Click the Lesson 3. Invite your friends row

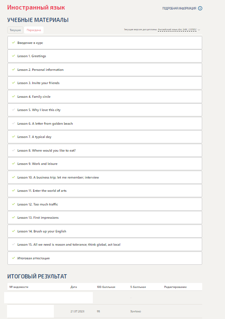pos(105,83)
